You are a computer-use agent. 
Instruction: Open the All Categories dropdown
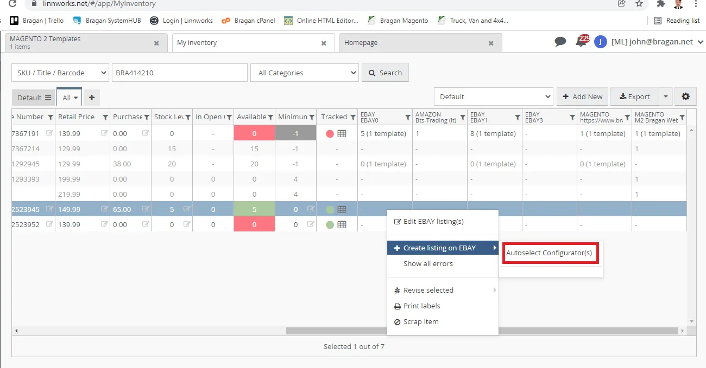[x=305, y=73]
